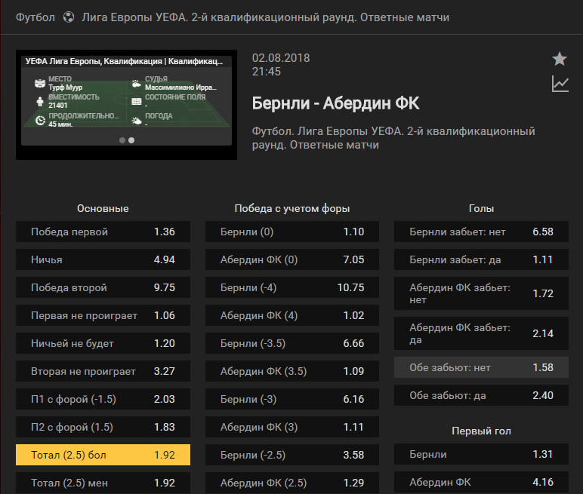Click referee name Массимилиано Ирра

pyautogui.click(x=180, y=87)
